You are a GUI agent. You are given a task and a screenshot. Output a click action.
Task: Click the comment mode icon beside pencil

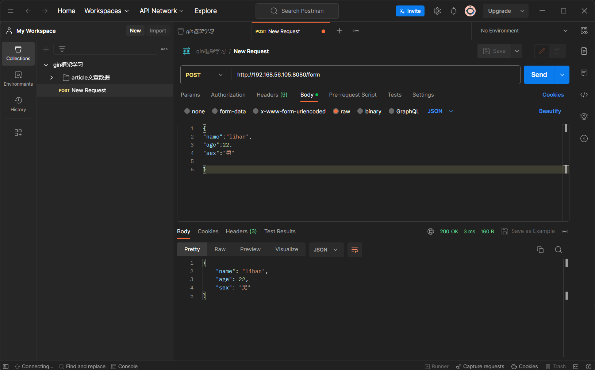click(557, 51)
